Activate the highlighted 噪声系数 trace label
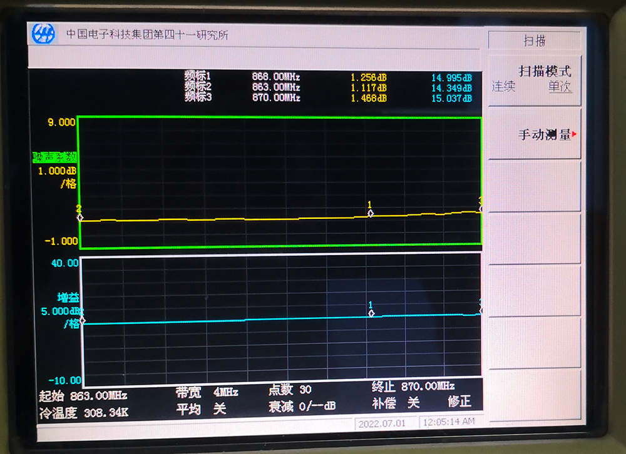Viewport: 626px width, 454px height. [x=54, y=156]
